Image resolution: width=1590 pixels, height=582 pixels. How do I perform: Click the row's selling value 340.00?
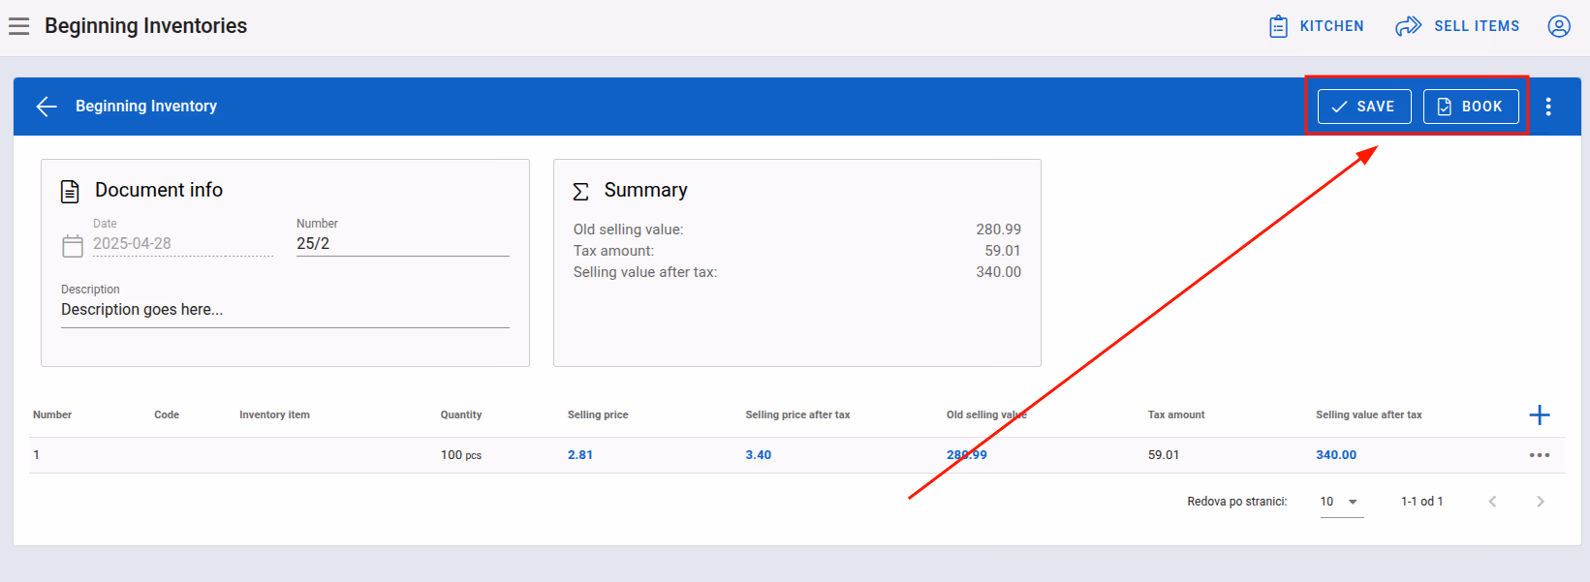(x=1336, y=455)
